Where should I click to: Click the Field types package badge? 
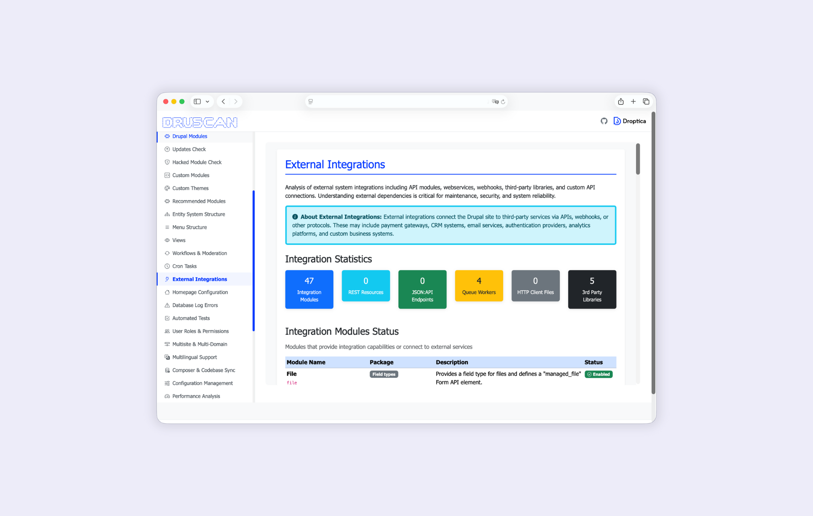(x=384, y=374)
